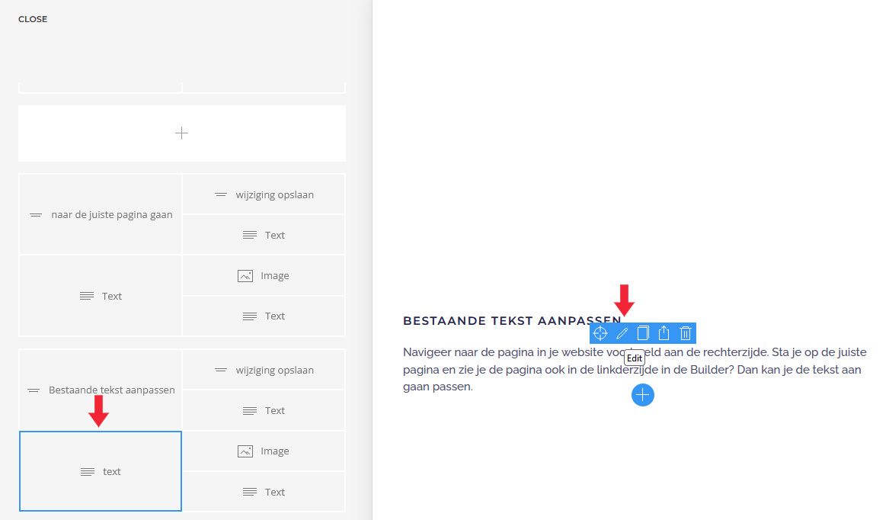Image resolution: width=889 pixels, height=520 pixels.
Task: Add a new section via empty plus block
Action: [x=181, y=133]
